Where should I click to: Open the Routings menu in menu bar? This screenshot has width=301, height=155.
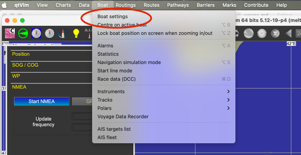(x=125, y=5)
